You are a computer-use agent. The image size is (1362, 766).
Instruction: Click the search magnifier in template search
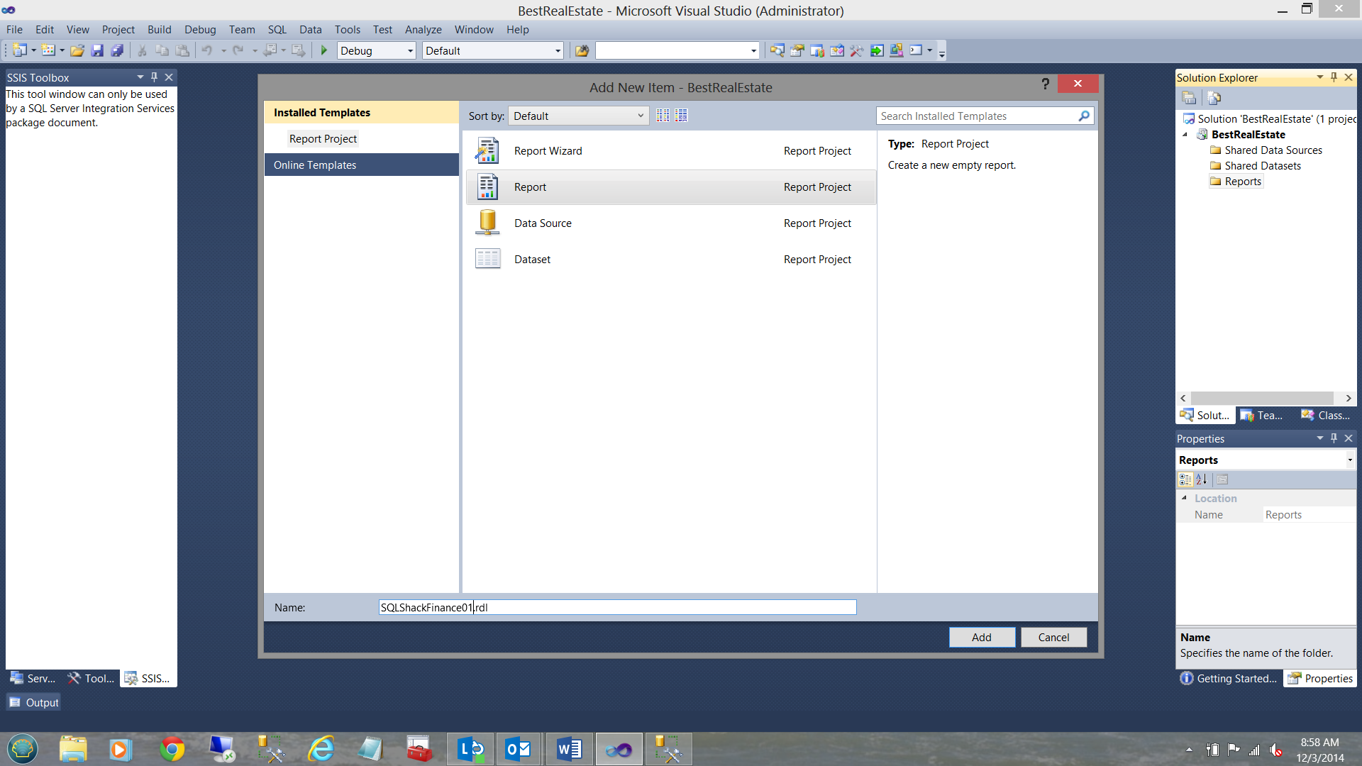tap(1083, 116)
